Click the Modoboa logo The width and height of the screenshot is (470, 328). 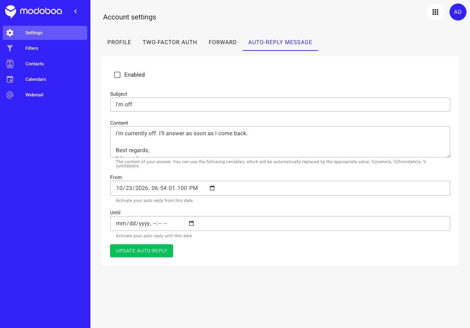click(x=34, y=12)
